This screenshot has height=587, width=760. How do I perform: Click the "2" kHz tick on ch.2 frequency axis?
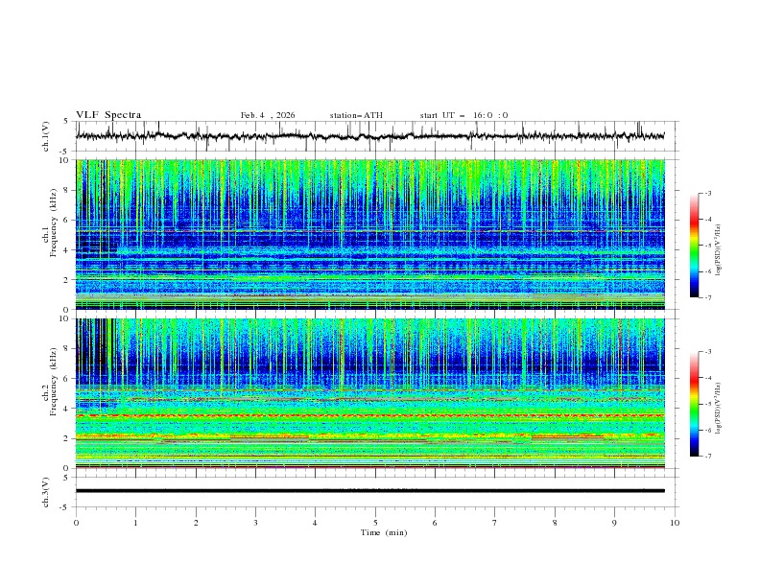(67, 438)
